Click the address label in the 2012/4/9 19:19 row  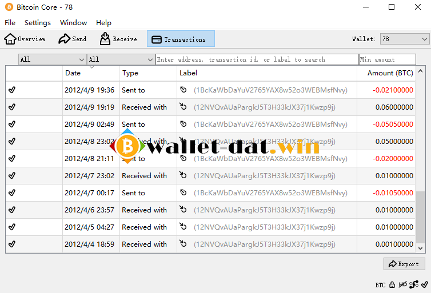(265, 107)
